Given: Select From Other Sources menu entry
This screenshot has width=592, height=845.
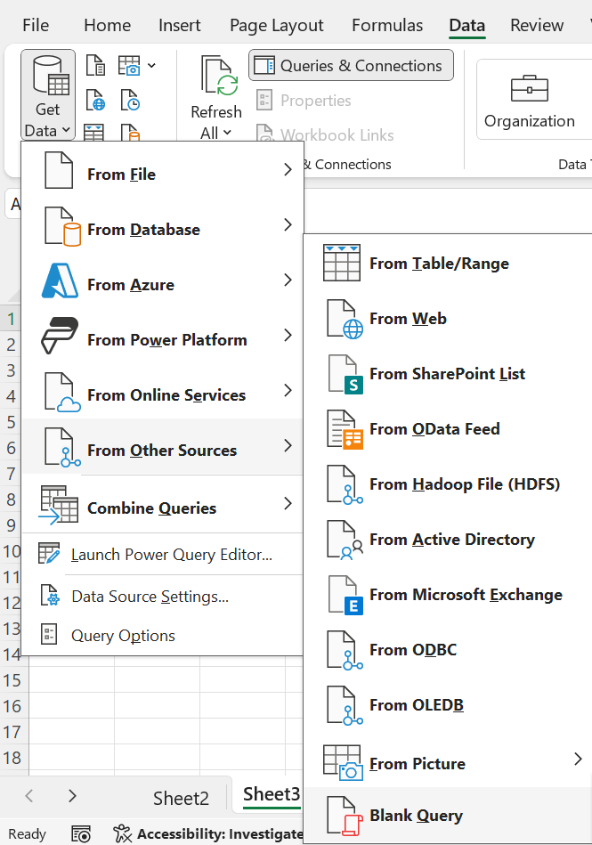Looking at the screenshot, I should [x=162, y=446].
